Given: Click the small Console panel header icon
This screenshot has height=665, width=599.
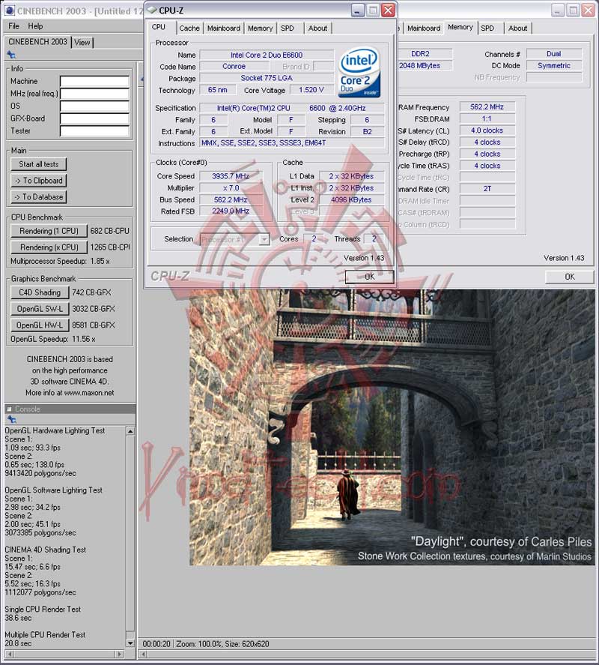Looking at the screenshot, I should point(9,409).
